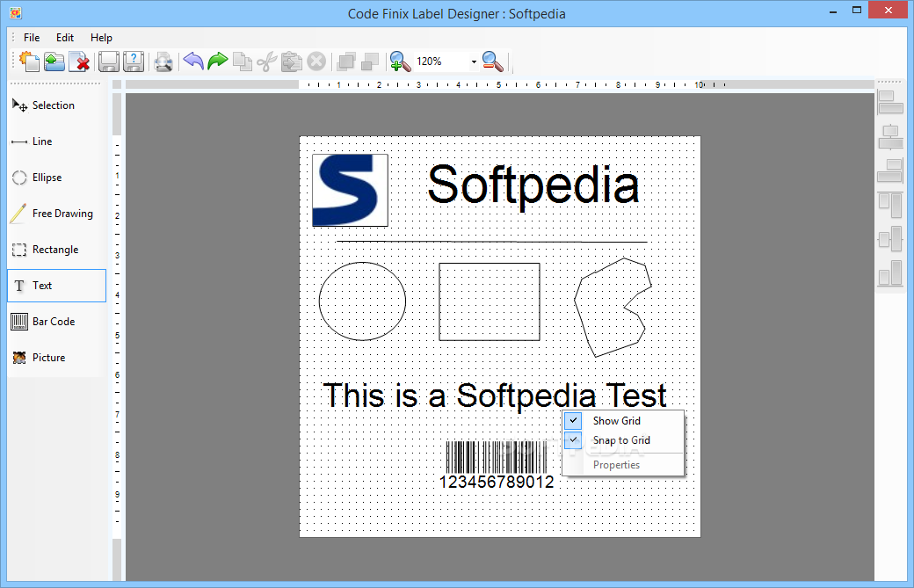This screenshot has height=588, width=914.
Task: Click the Align Horizontal Center icon
Action: [x=890, y=137]
